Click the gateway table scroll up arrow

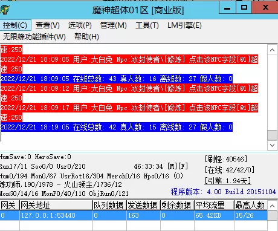click(273, 206)
